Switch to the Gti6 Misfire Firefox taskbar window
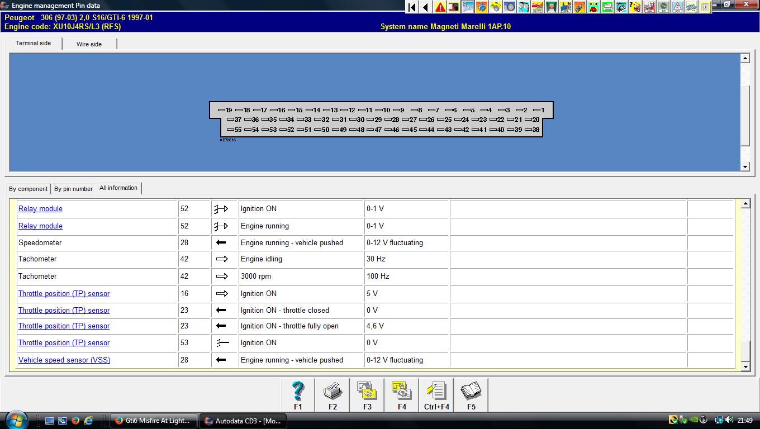The width and height of the screenshot is (760, 429). [153, 421]
